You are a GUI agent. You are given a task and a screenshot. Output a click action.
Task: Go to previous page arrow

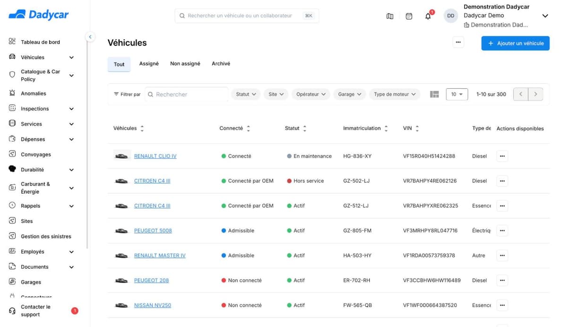pos(521,94)
